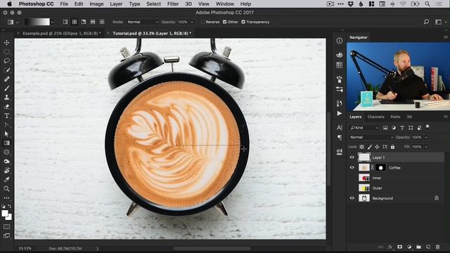Viewport: 450px width, 253px height.
Task: Click the foreground color swatch
Action: coord(5,214)
